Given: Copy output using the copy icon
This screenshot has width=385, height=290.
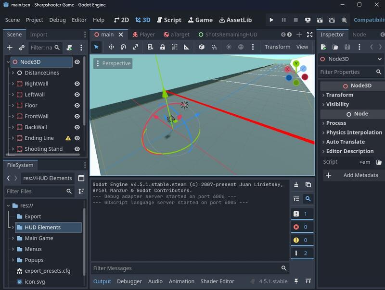Looking at the screenshot, I should point(308,185).
